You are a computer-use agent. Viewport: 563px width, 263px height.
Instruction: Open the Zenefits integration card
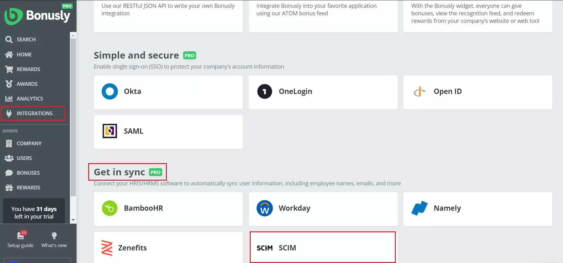point(168,247)
